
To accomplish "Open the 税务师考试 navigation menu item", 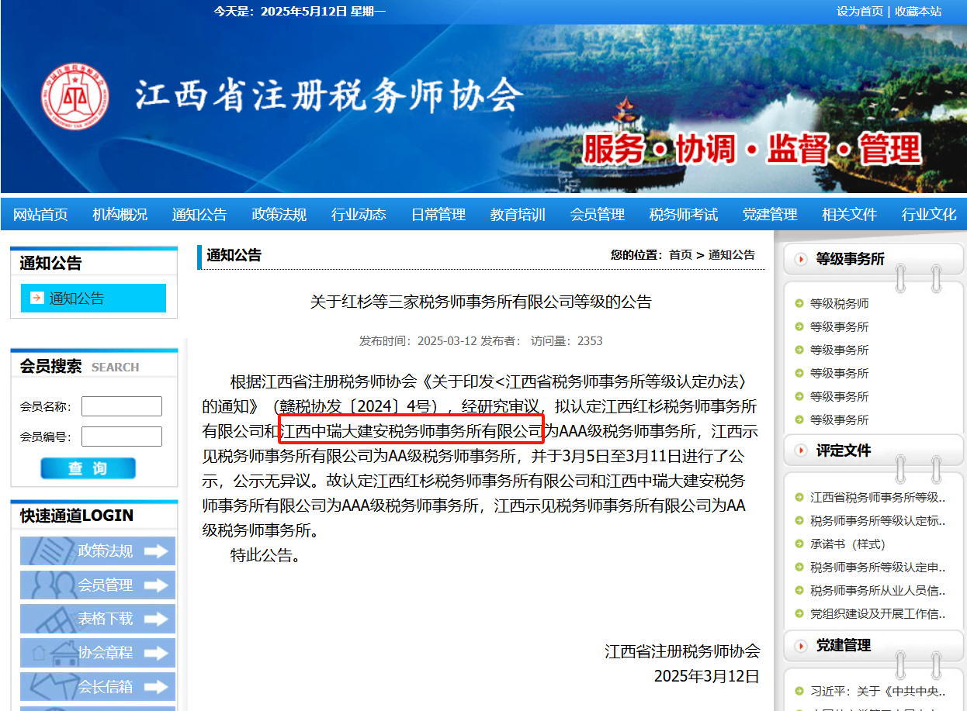I will [683, 215].
